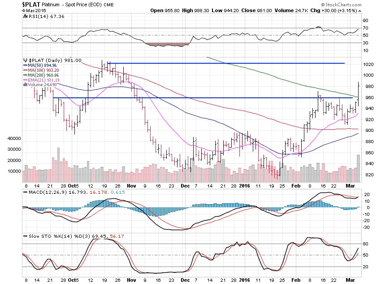Click the lower blue horizontal line at 960

click(203, 98)
